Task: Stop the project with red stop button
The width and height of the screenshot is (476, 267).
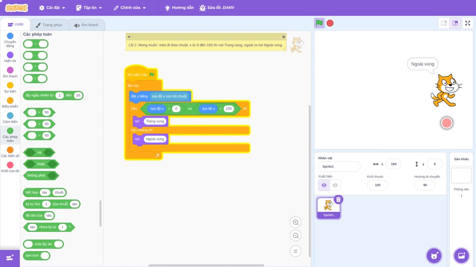Action: [330, 23]
